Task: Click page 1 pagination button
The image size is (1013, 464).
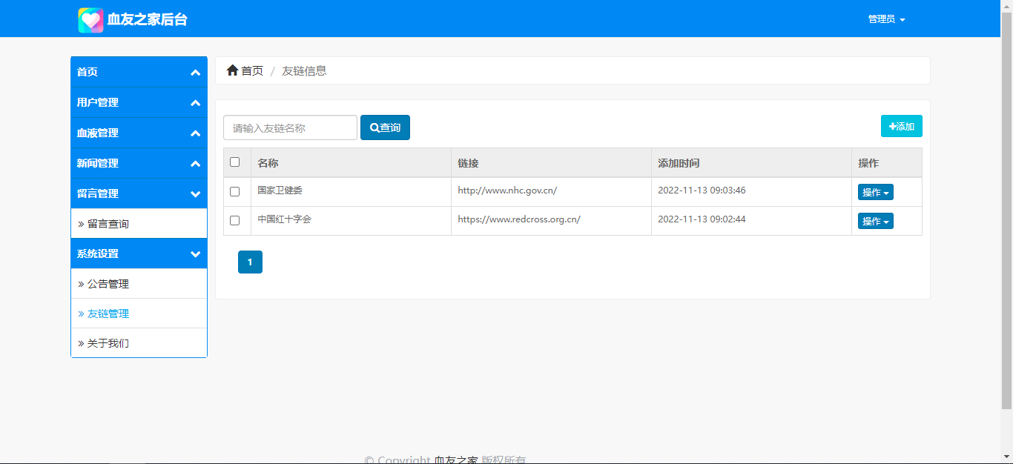Action: [x=250, y=262]
